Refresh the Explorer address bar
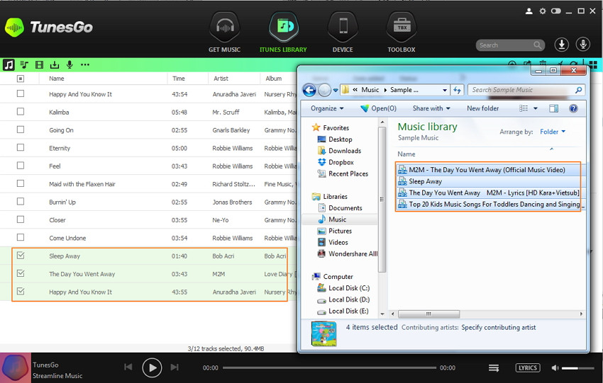This screenshot has height=383, width=603. (x=457, y=90)
